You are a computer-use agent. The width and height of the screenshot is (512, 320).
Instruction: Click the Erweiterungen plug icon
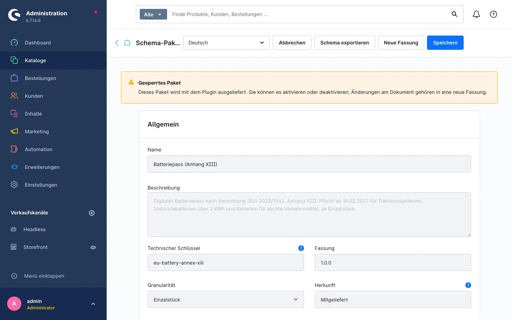(x=14, y=167)
